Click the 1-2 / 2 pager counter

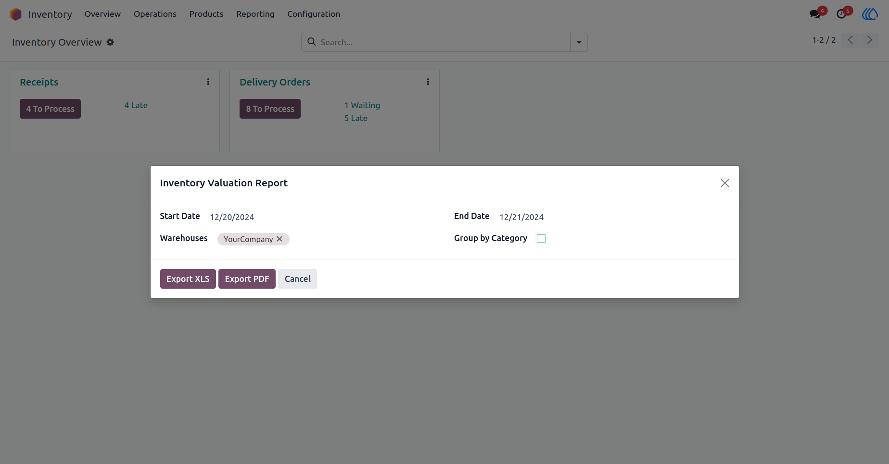coord(824,40)
